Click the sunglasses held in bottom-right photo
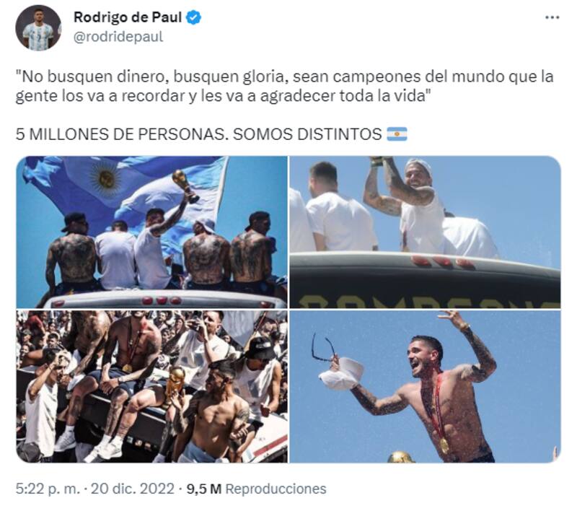 click(323, 348)
